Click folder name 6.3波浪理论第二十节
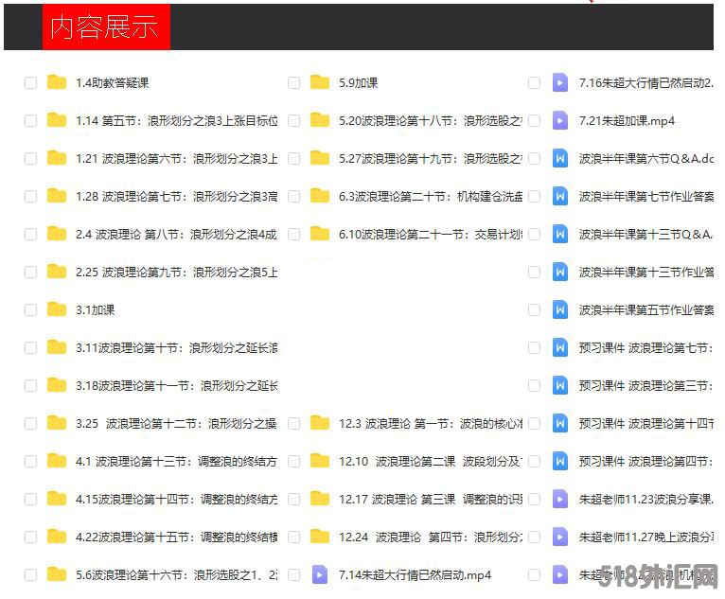The width and height of the screenshot is (725, 599). tap(431, 197)
